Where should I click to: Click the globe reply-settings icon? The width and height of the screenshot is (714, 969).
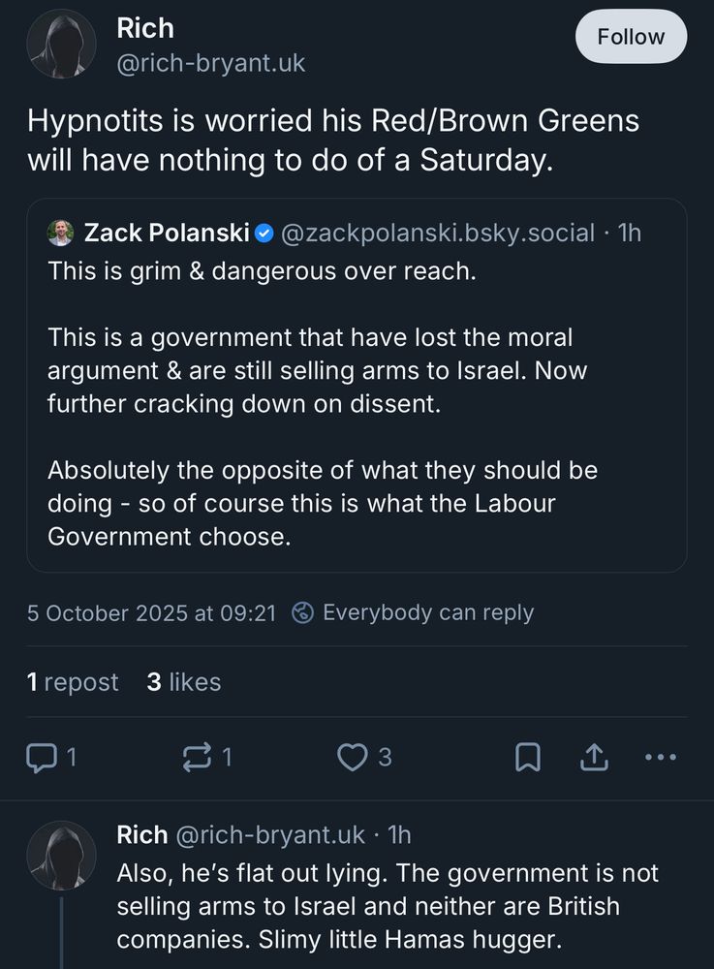click(x=302, y=612)
